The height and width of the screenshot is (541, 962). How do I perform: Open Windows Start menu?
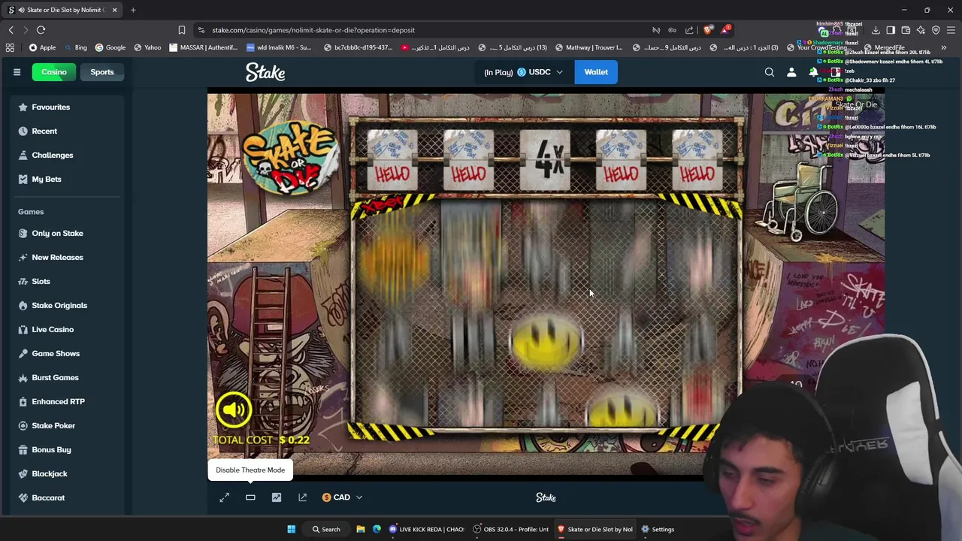point(291,529)
